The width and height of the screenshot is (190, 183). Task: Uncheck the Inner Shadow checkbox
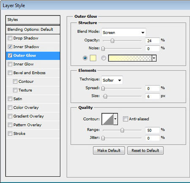pos(10,46)
